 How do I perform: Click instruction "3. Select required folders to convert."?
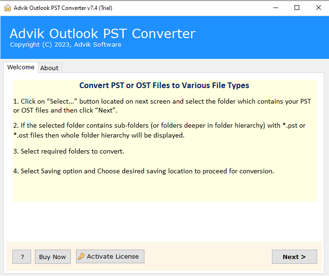[x=68, y=151]
